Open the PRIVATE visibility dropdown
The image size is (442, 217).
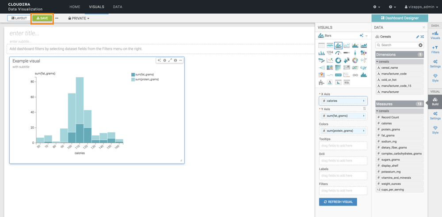pos(79,19)
